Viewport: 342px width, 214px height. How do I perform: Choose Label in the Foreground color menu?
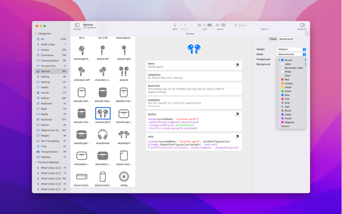click(x=291, y=64)
